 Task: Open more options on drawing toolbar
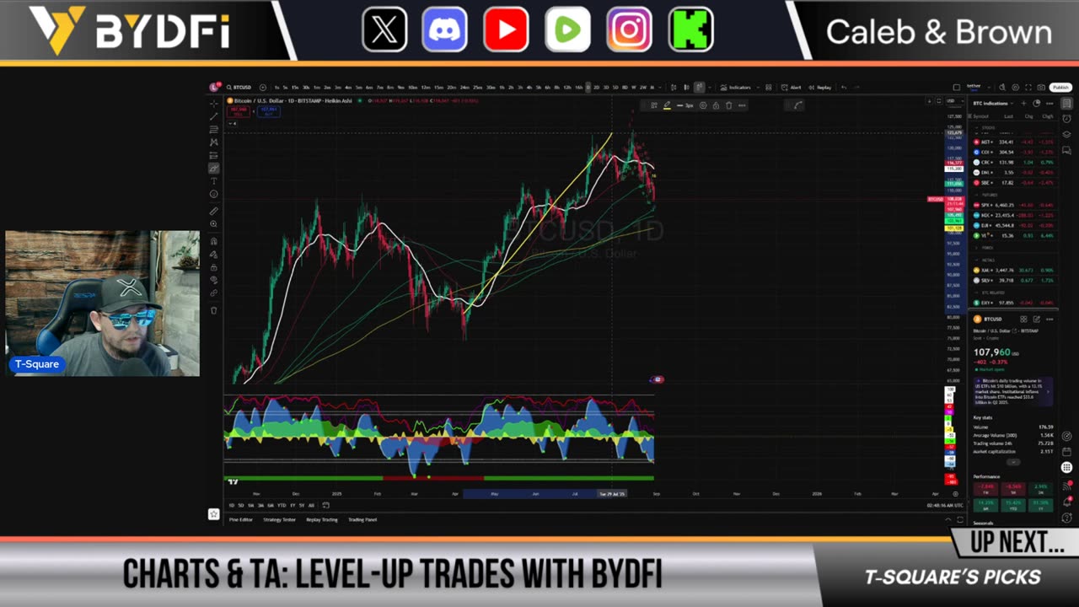pos(742,105)
